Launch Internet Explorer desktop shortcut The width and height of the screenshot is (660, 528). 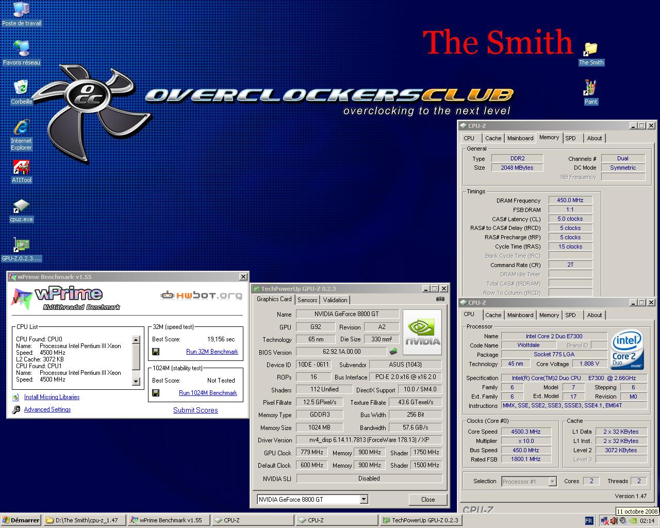[21, 135]
